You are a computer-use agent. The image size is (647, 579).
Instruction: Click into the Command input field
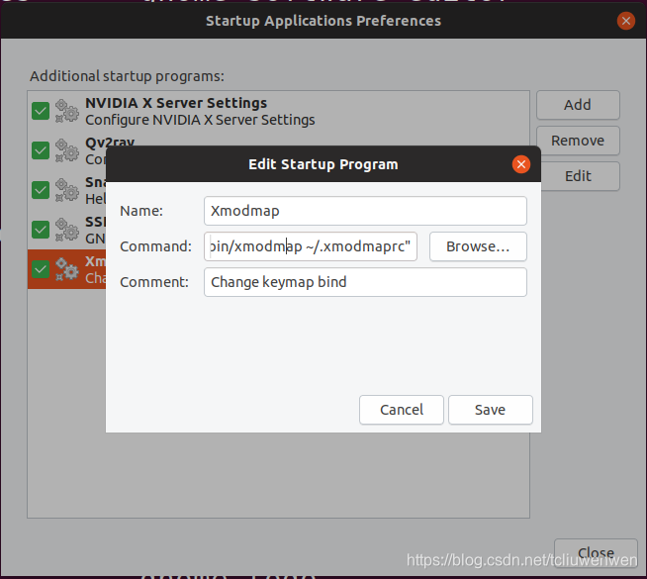(x=311, y=246)
